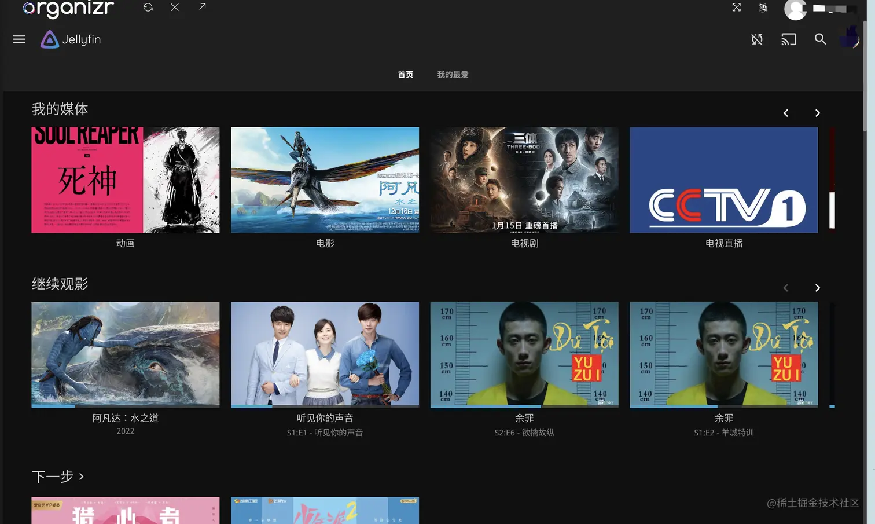Show previous items in 我的媒体 row
This screenshot has height=524, width=875.
click(785, 113)
